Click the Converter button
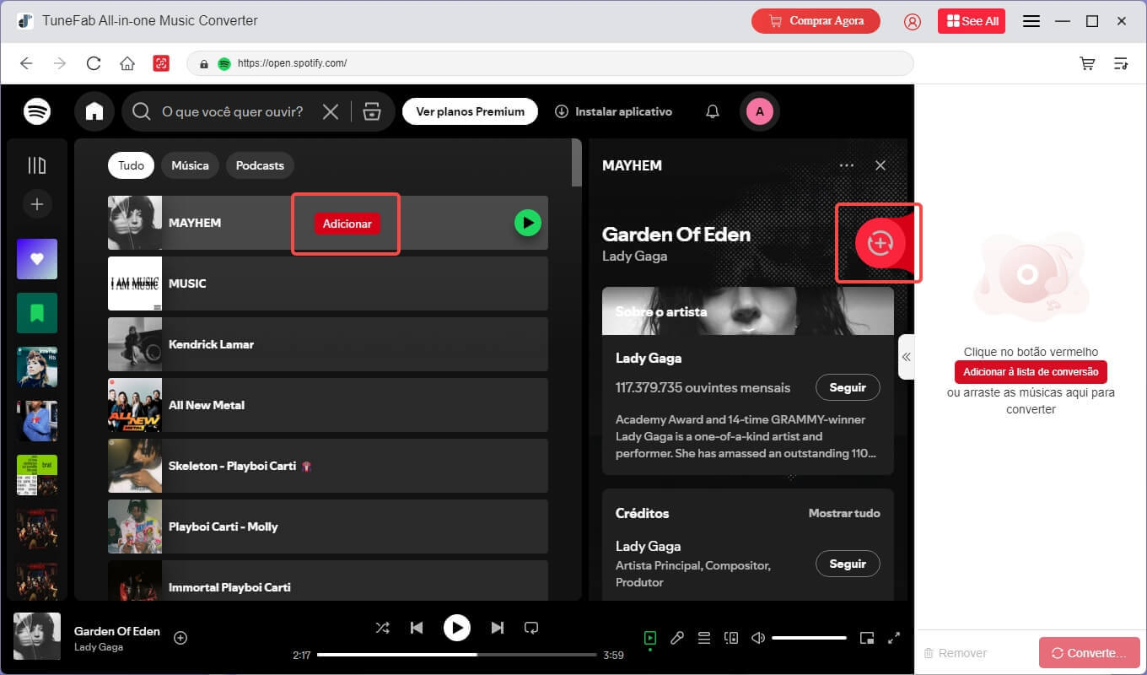Screen dimensions: 1147x675 (1090, 653)
